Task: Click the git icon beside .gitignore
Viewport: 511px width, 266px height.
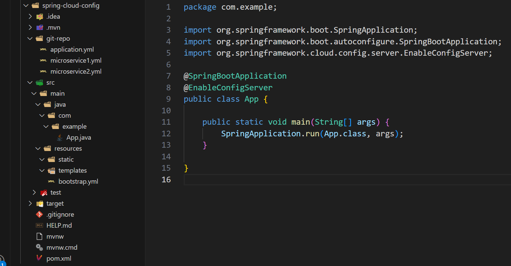Action: coord(39,214)
